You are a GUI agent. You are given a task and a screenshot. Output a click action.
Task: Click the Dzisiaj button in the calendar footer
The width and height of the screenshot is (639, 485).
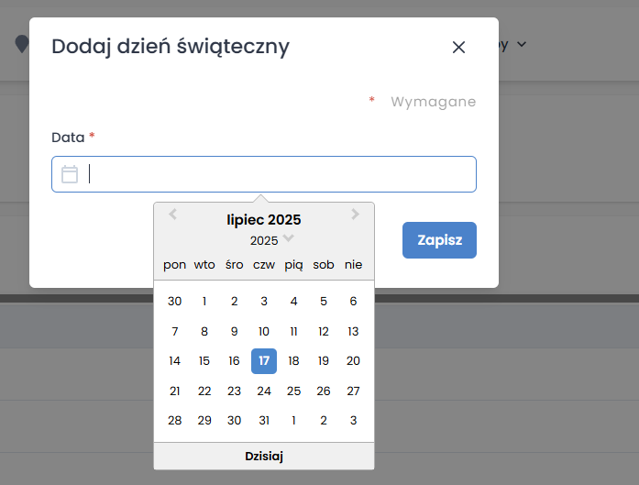(264, 456)
